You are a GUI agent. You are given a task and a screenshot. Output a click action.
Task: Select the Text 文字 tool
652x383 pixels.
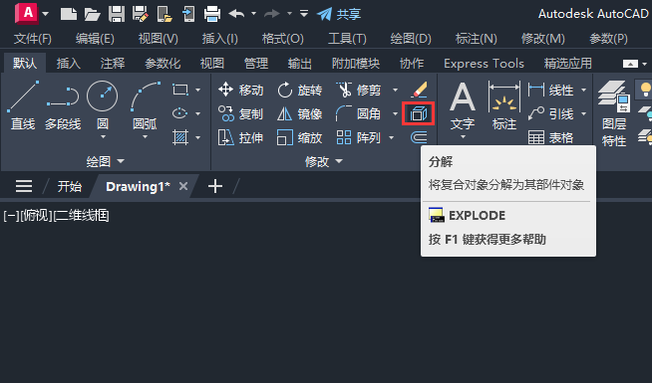(463, 105)
